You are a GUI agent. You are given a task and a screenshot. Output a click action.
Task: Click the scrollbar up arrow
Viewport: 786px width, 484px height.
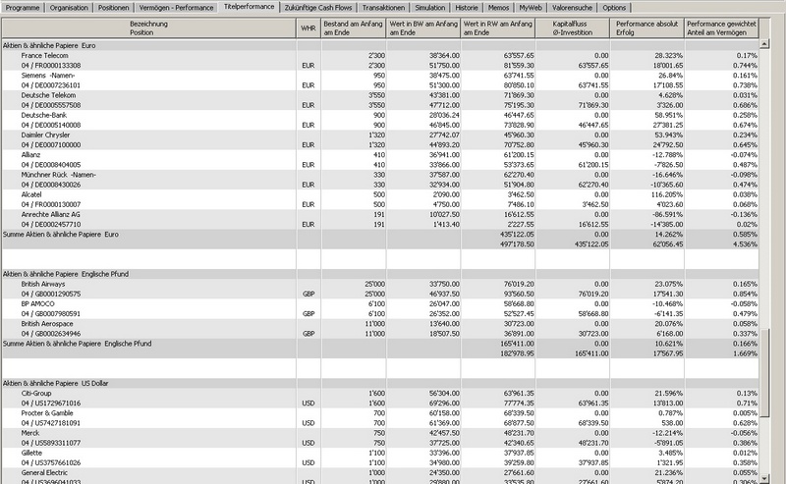tap(764, 44)
